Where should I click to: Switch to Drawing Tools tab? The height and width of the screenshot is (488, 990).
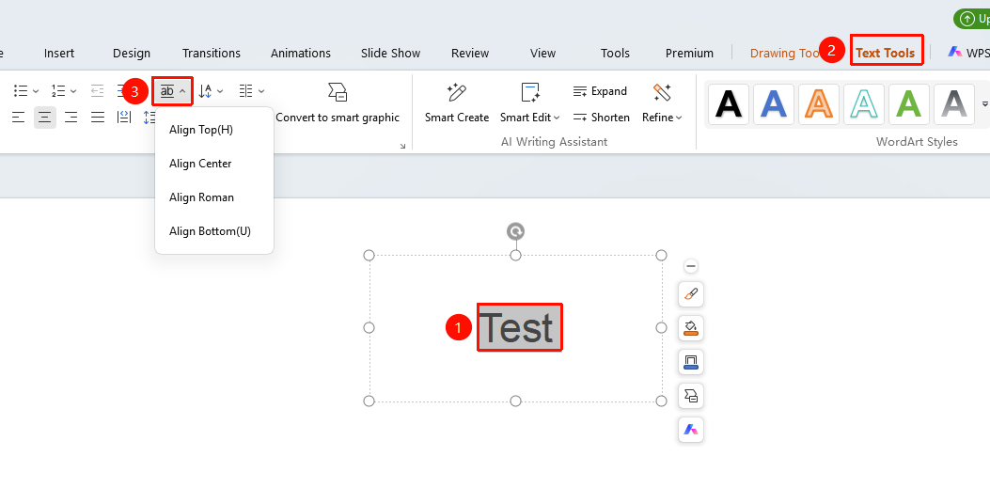[x=785, y=53]
